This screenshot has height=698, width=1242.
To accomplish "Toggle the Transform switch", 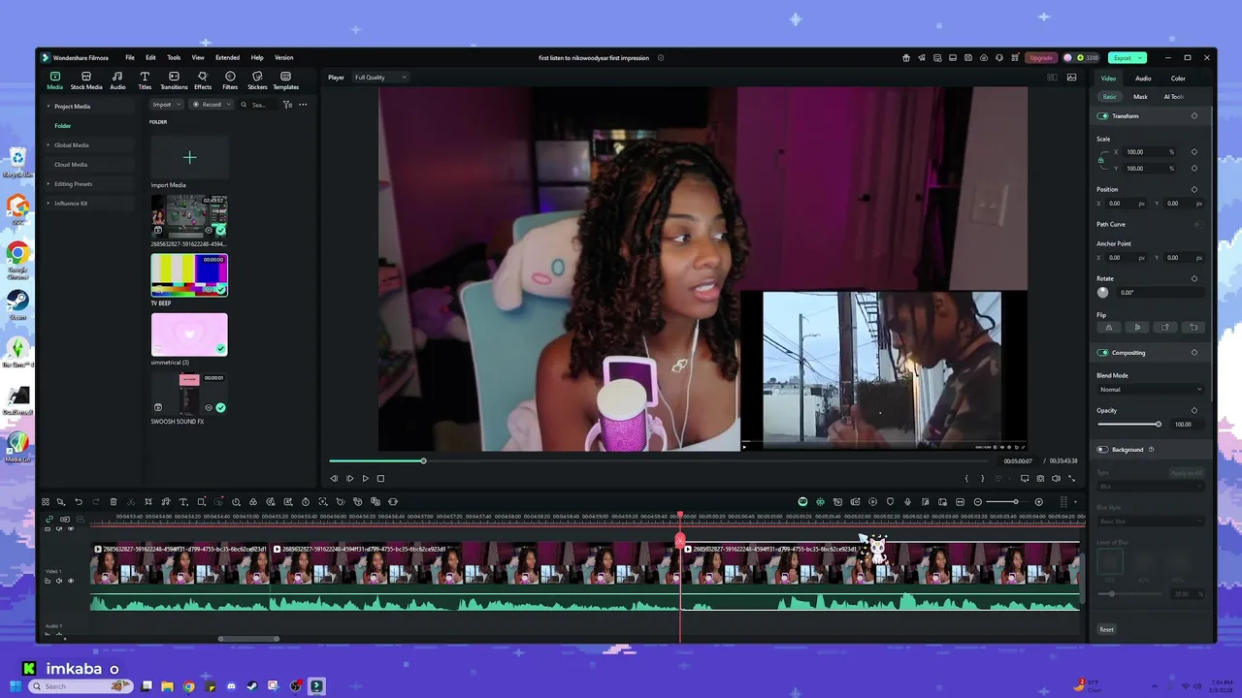I will pyautogui.click(x=1103, y=116).
